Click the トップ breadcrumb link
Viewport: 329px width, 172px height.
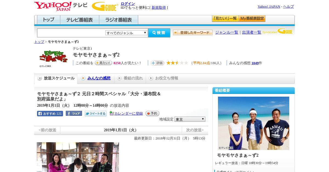(39, 42)
